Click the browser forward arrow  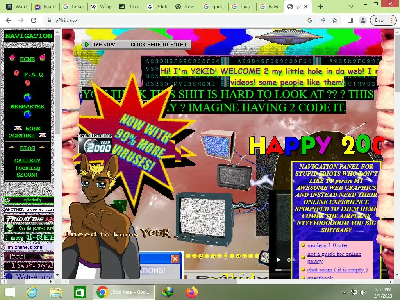[21, 20]
